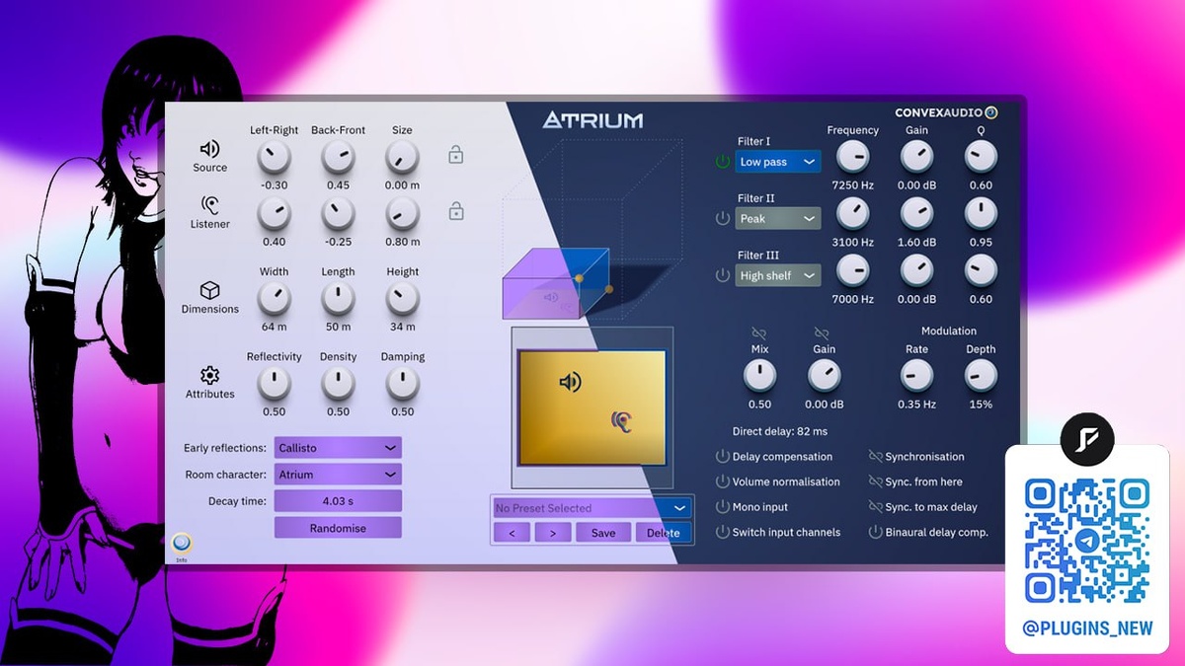Viewport: 1185px width, 666px height.
Task: Click the Height knob at 34 m
Action: point(402,297)
